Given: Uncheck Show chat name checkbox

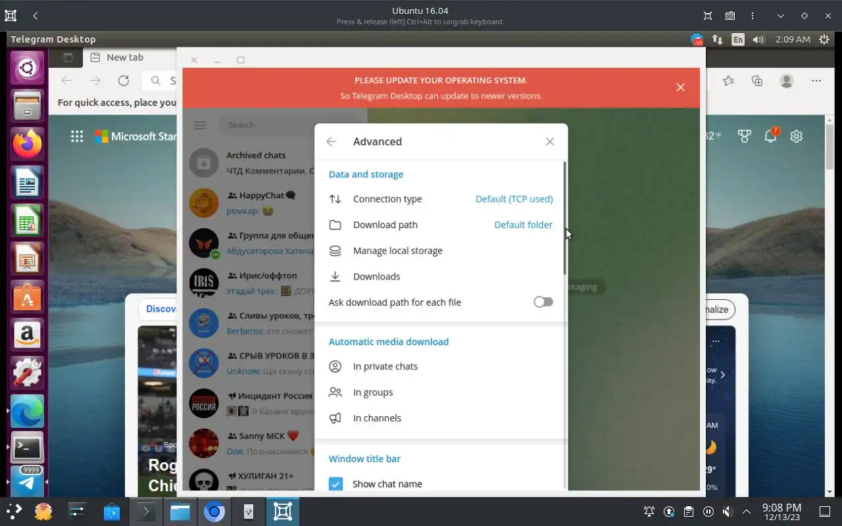Looking at the screenshot, I should (x=335, y=484).
